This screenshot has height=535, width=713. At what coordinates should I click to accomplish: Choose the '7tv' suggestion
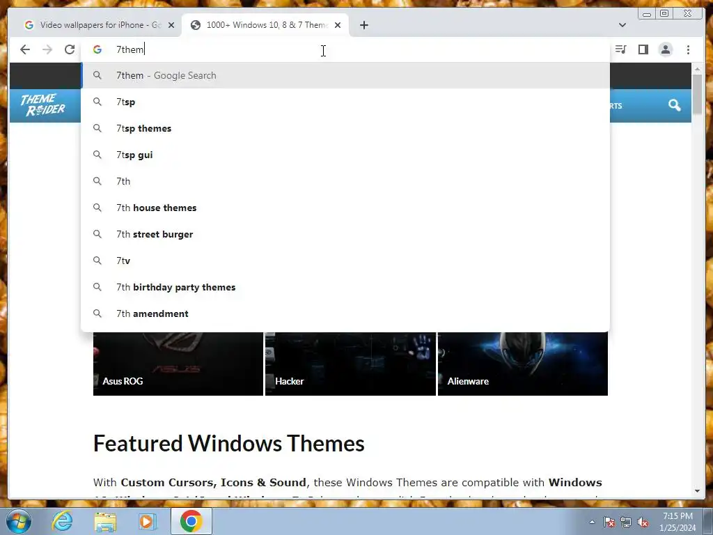(x=345, y=261)
